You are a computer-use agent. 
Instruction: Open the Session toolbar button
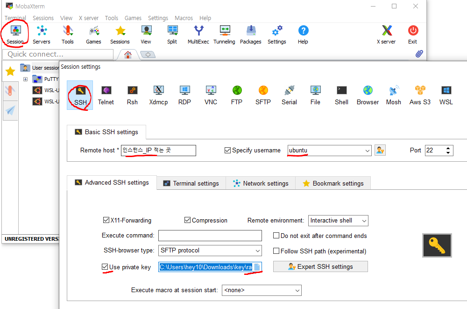[15, 35]
